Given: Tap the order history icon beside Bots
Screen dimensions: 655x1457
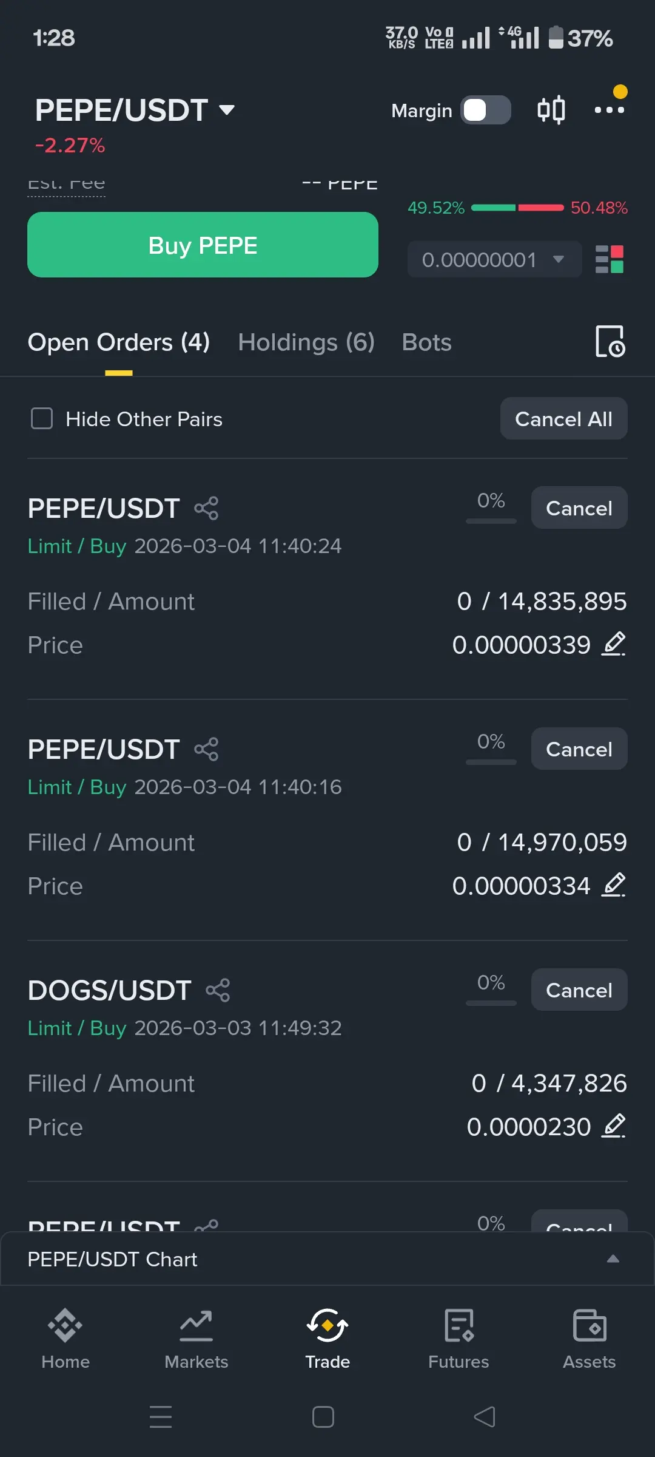Looking at the screenshot, I should click(610, 342).
